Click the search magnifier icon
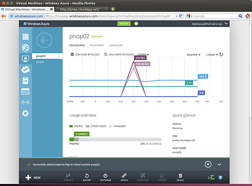 click(x=240, y=16)
